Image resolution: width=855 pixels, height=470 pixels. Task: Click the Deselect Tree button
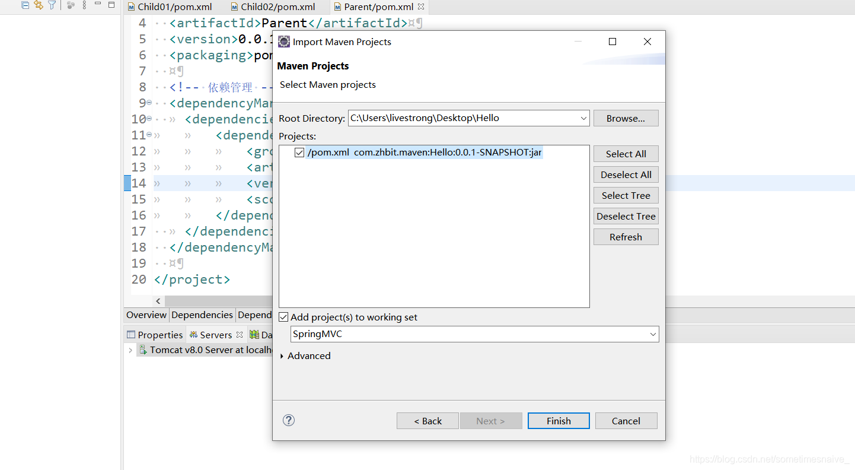pos(626,216)
